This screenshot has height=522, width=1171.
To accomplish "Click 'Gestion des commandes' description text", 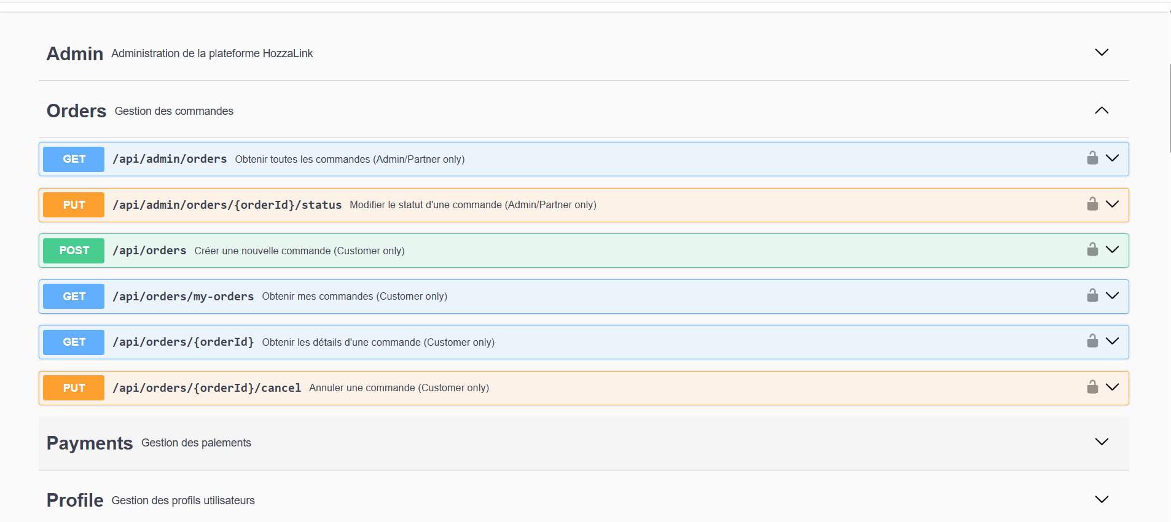I will (x=174, y=111).
